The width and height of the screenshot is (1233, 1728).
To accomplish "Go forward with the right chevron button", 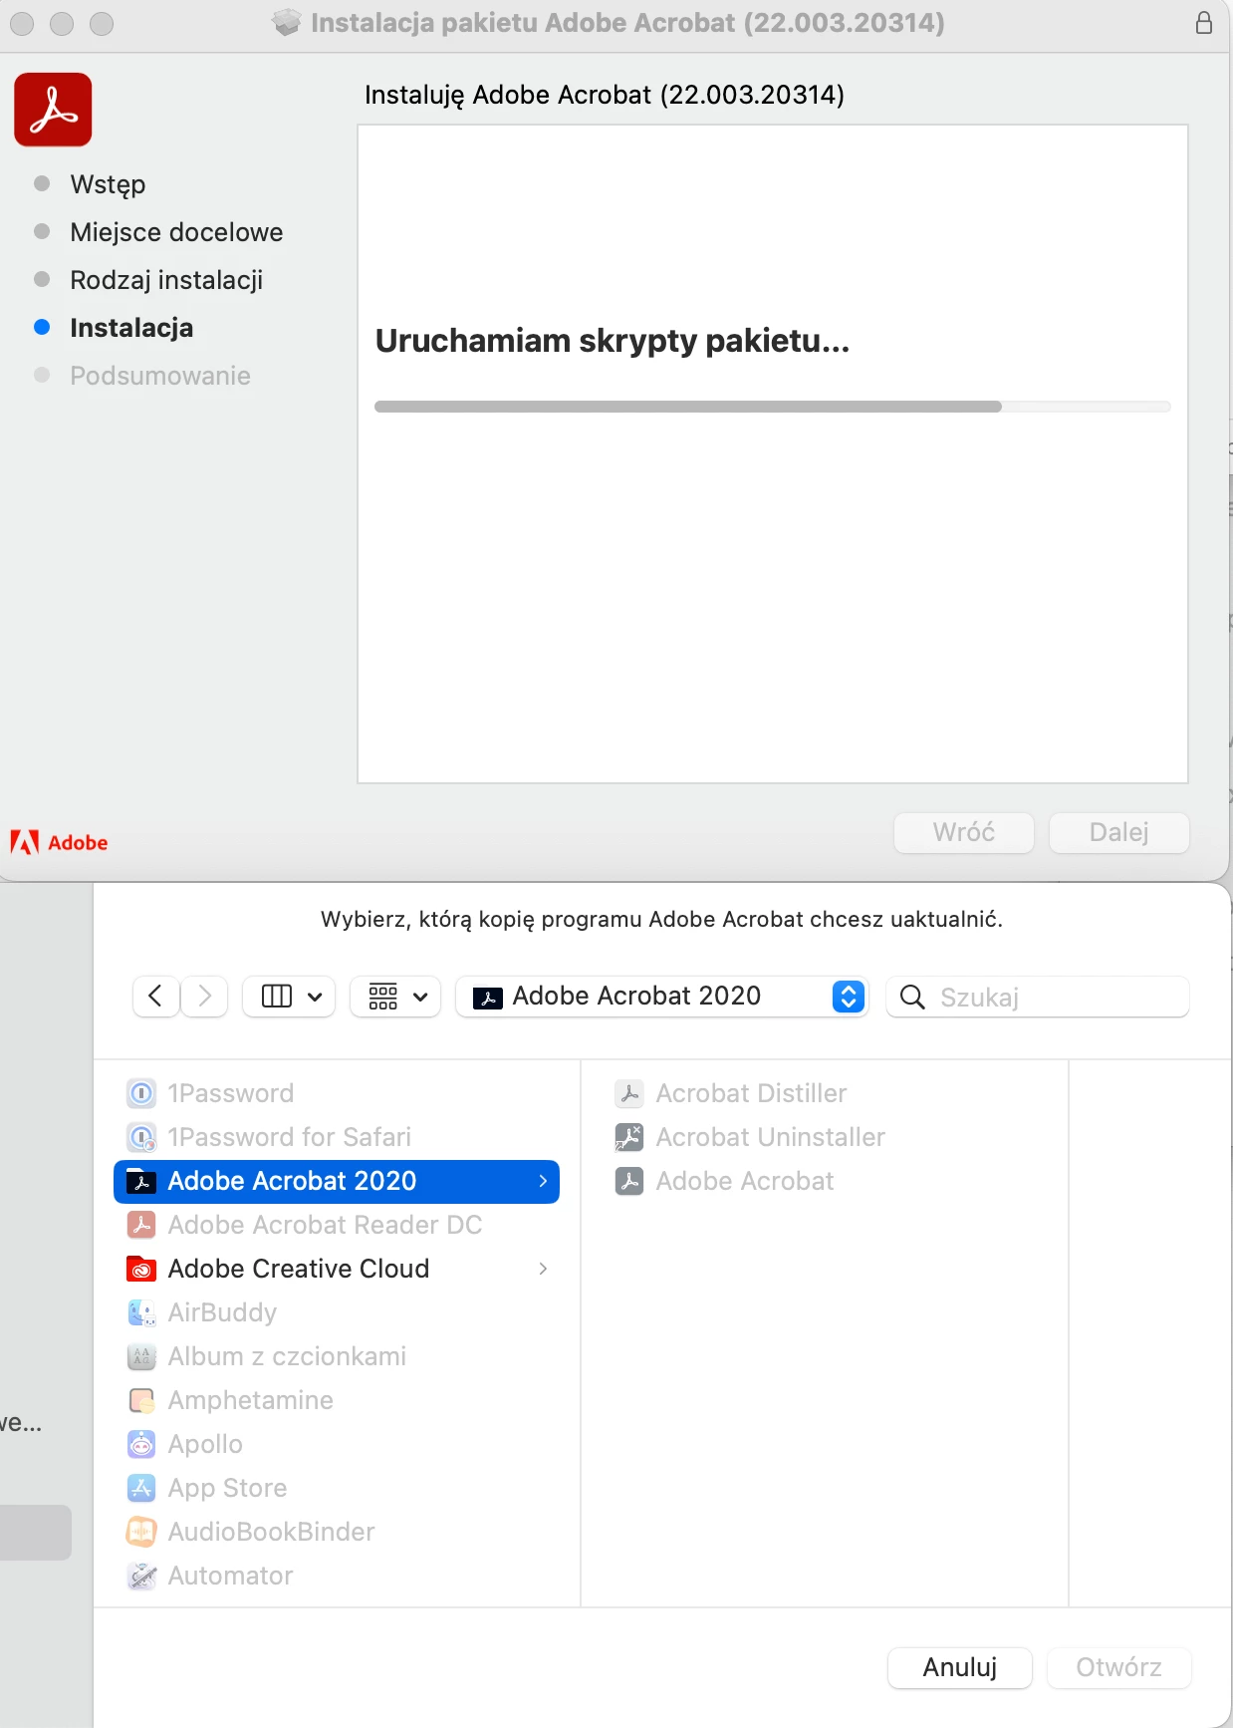I will coord(204,997).
